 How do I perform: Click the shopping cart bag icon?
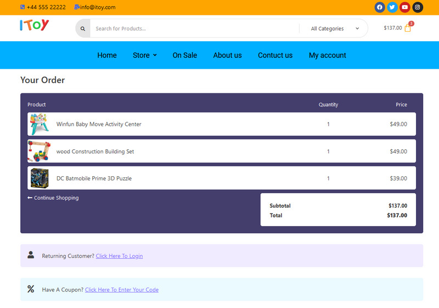408,28
